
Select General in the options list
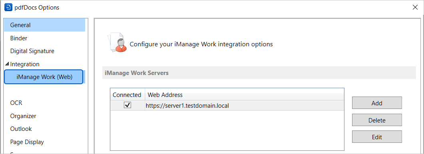pos(45,25)
